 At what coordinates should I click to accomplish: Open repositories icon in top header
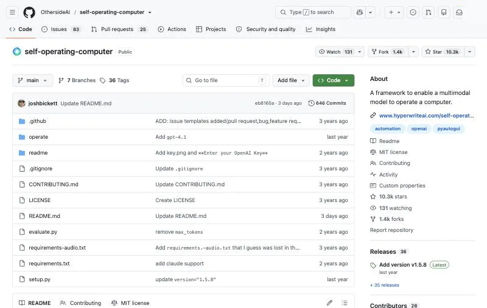[444, 12]
